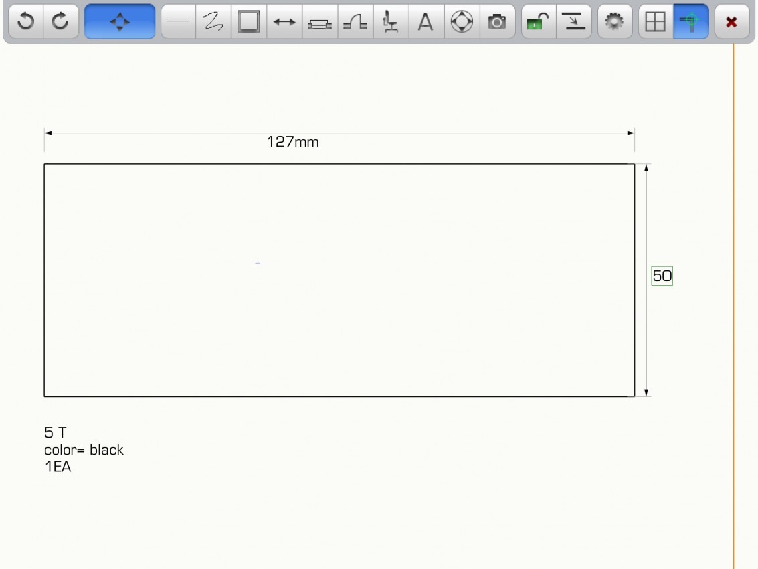Open the chair symbol library tool

(x=391, y=21)
